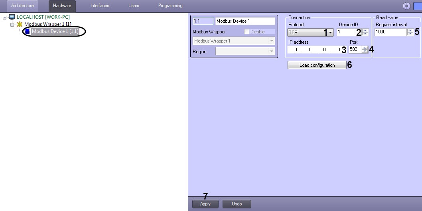Open the Protocol TCP dropdown
The height and width of the screenshot is (211, 422).
pos(310,33)
